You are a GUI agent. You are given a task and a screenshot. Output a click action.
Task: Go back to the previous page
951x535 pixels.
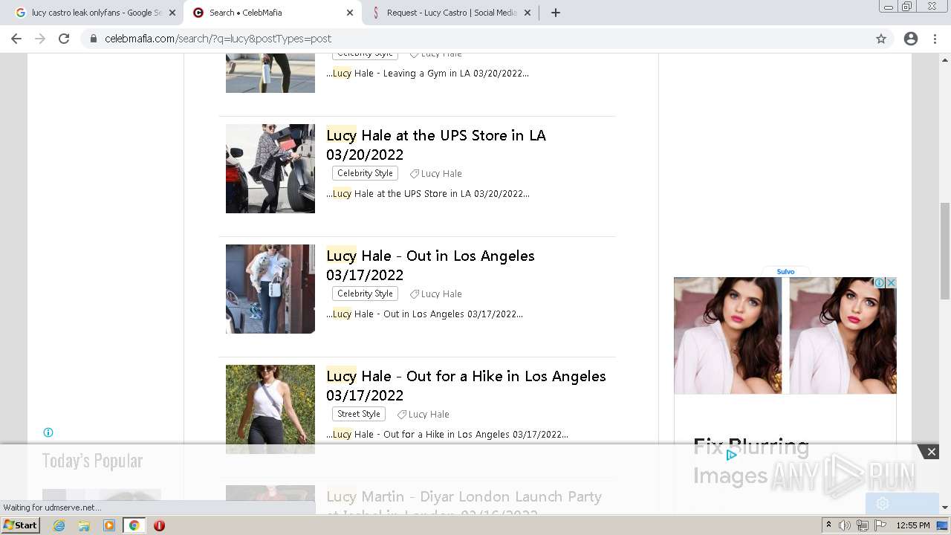point(16,39)
